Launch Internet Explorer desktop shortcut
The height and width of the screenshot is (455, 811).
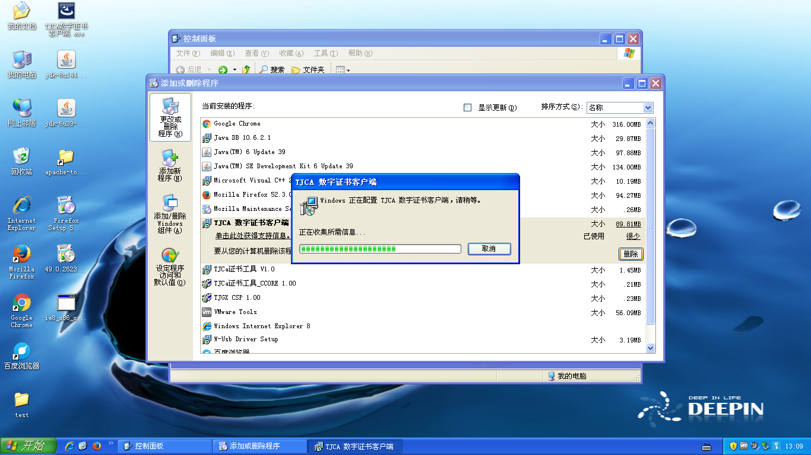[21, 213]
